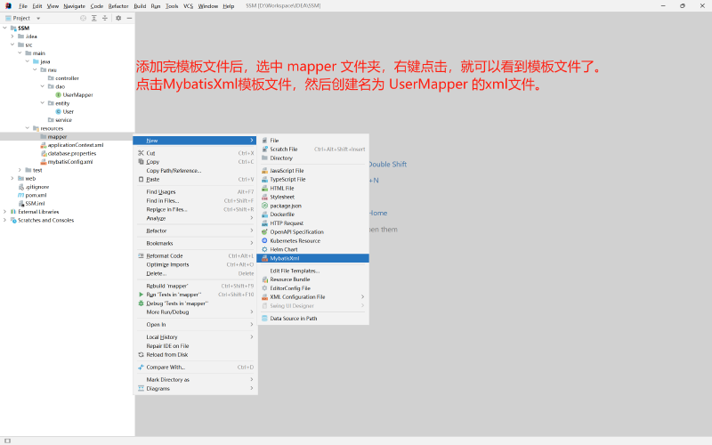This screenshot has width=712, height=445.
Task: Expand the .idea folder node
Action: 12,36
